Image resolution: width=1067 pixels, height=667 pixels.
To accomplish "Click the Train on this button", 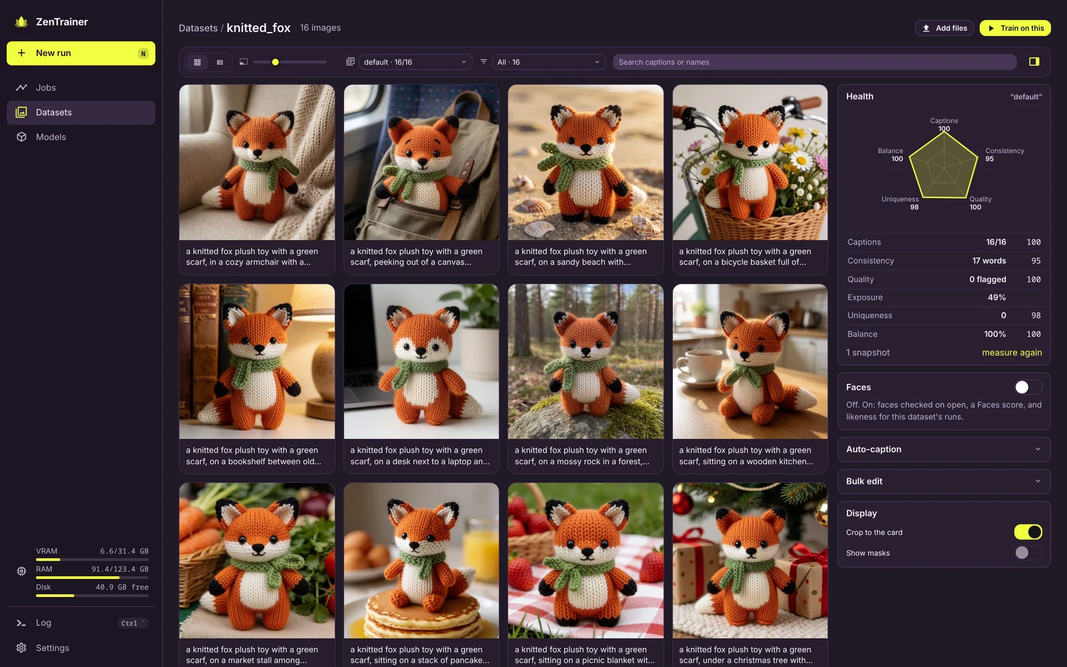I will click(1015, 28).
